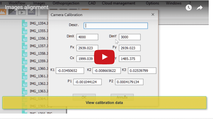Click the Watch later clock icon
Image resolution: width=213 pixels, height=119 pixels.
pyautogui.click(x=189, y=8)
